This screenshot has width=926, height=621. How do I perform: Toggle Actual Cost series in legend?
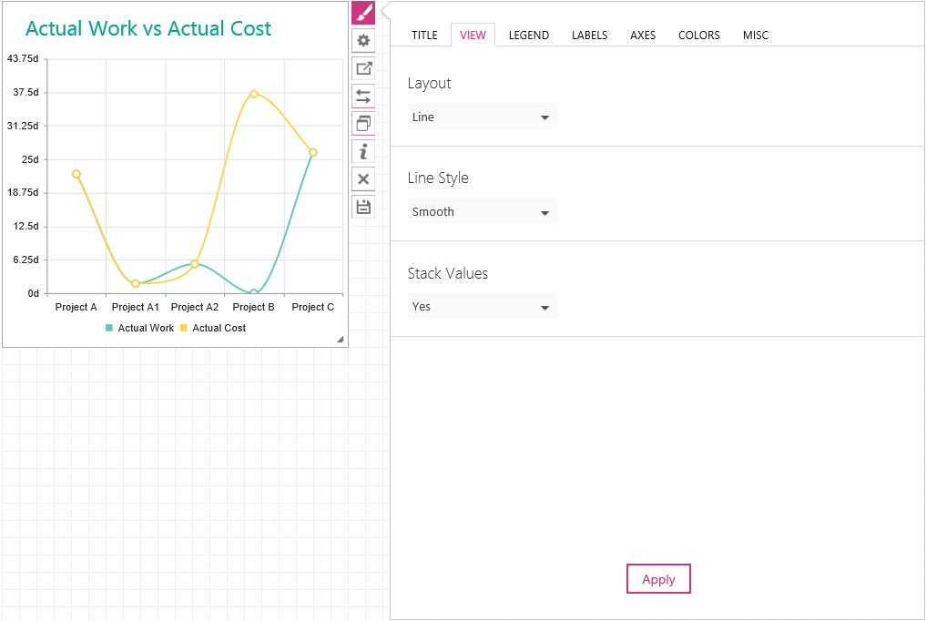213,328
